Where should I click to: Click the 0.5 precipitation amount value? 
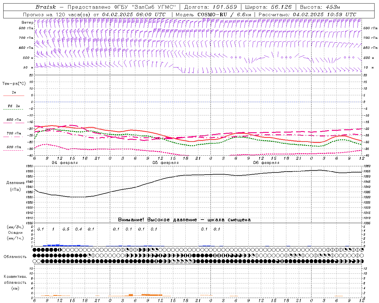point(66,229)
